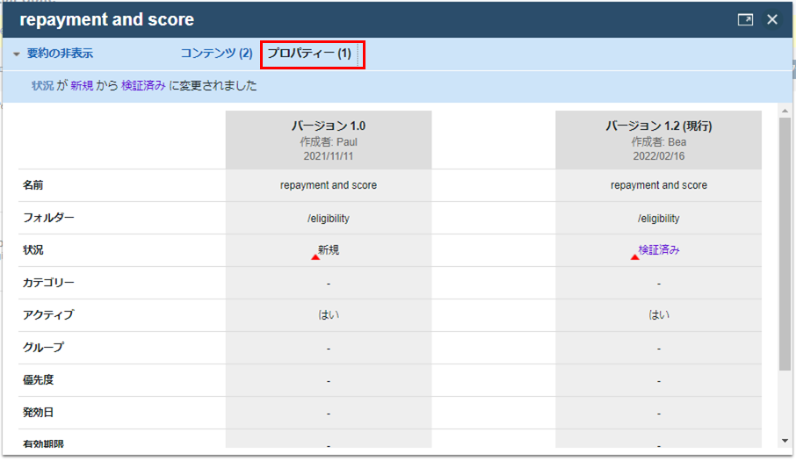Click the アクティブ row label

48,315
